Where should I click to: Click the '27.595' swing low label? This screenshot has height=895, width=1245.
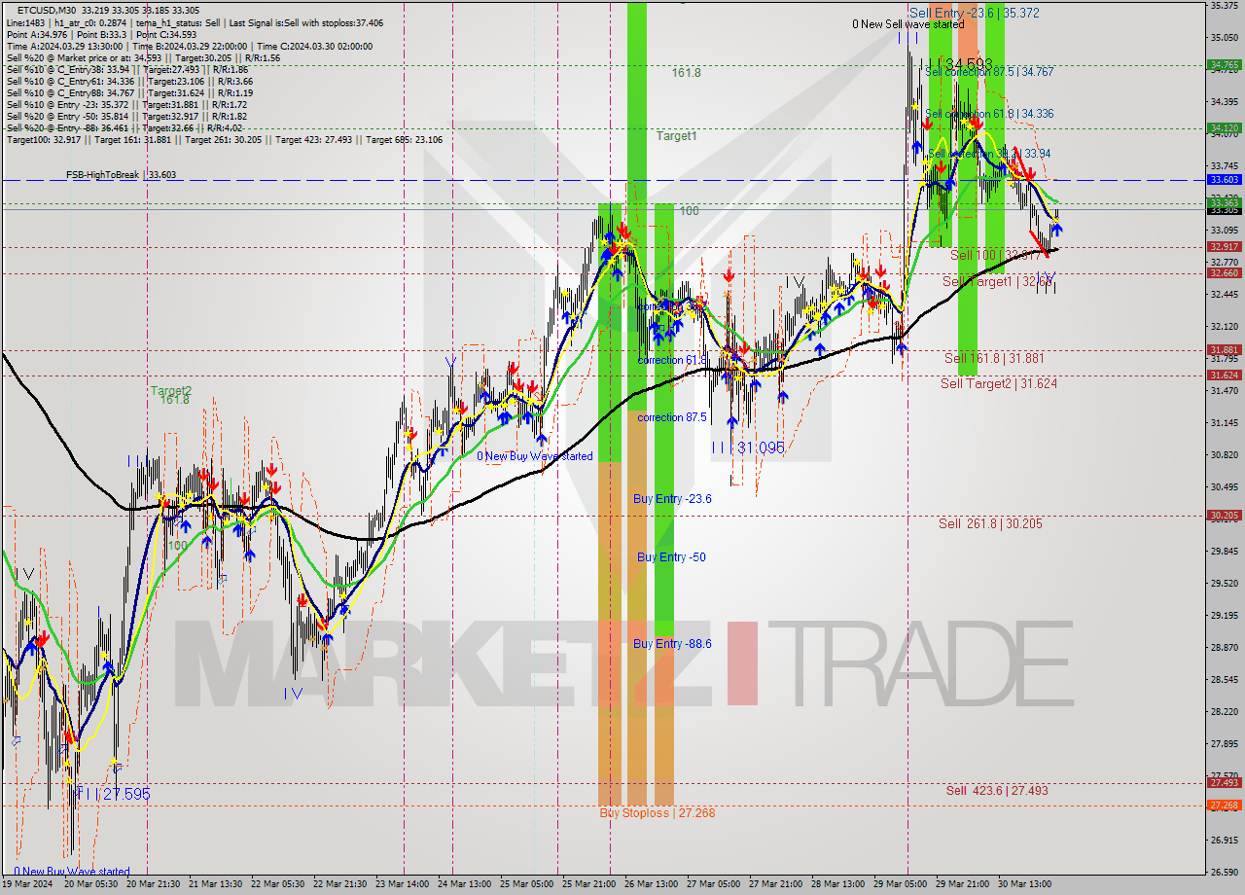tap(126, 794)
